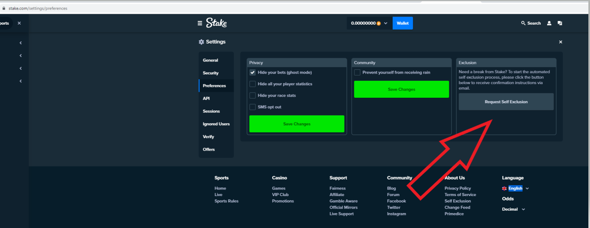Click Request Self Exclusion button
This screenshot has height=228, width=590.
[506, 102]
